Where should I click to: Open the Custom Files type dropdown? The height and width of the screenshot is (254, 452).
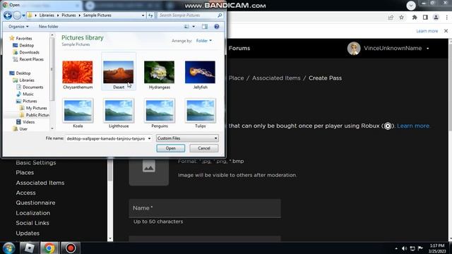point(187,138)
